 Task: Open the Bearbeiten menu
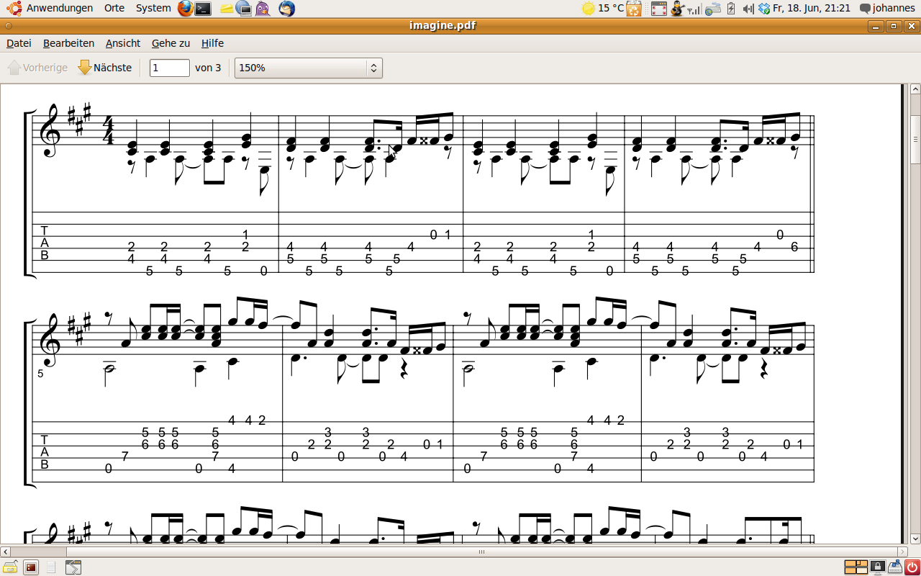(68, 43)
